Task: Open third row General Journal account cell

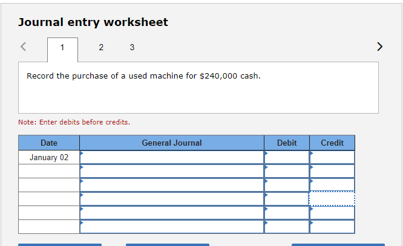Action: [x=172, y=185]
